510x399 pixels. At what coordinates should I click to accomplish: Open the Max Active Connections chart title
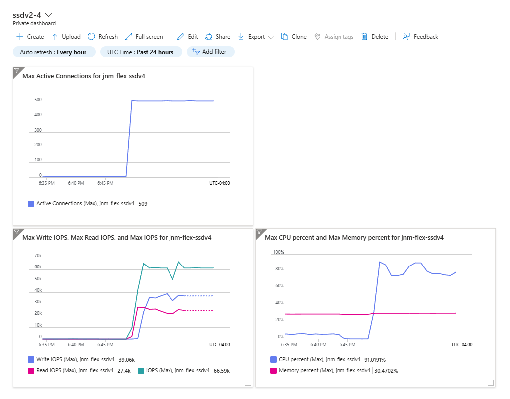click(x=84, y=76)
